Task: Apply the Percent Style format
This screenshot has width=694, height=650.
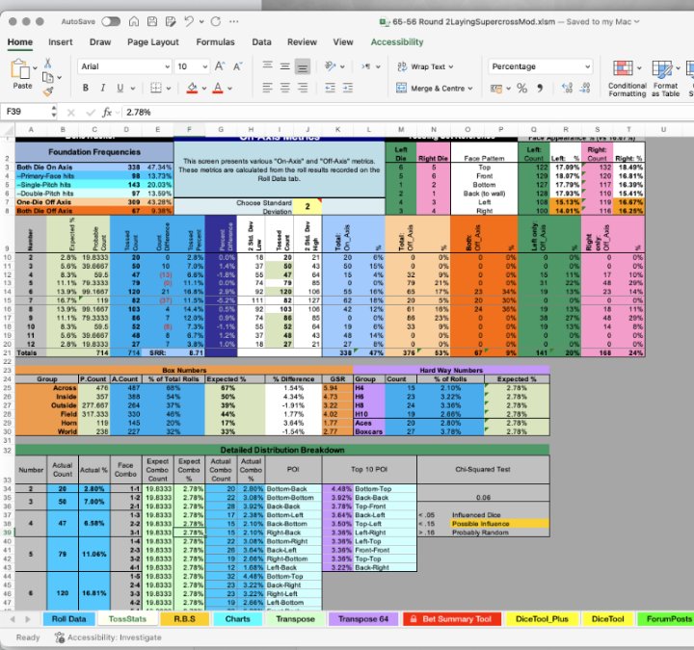Action: coord(521,88)
